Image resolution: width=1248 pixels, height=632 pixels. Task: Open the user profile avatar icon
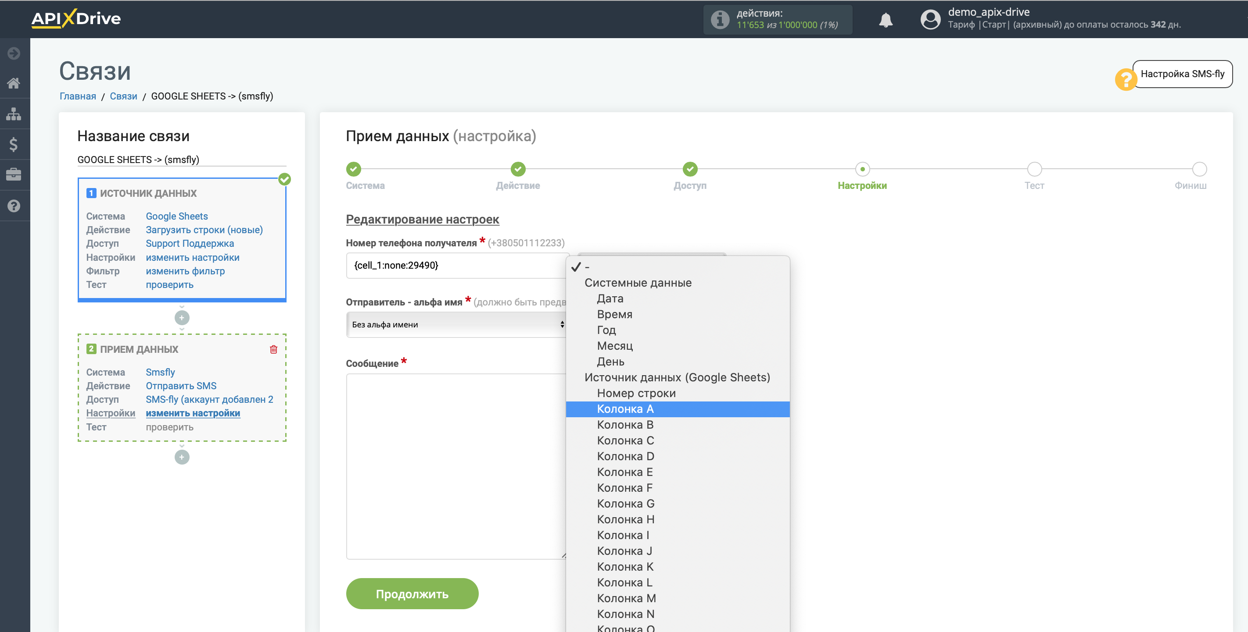pyautogui.click(x=930, y=19)
